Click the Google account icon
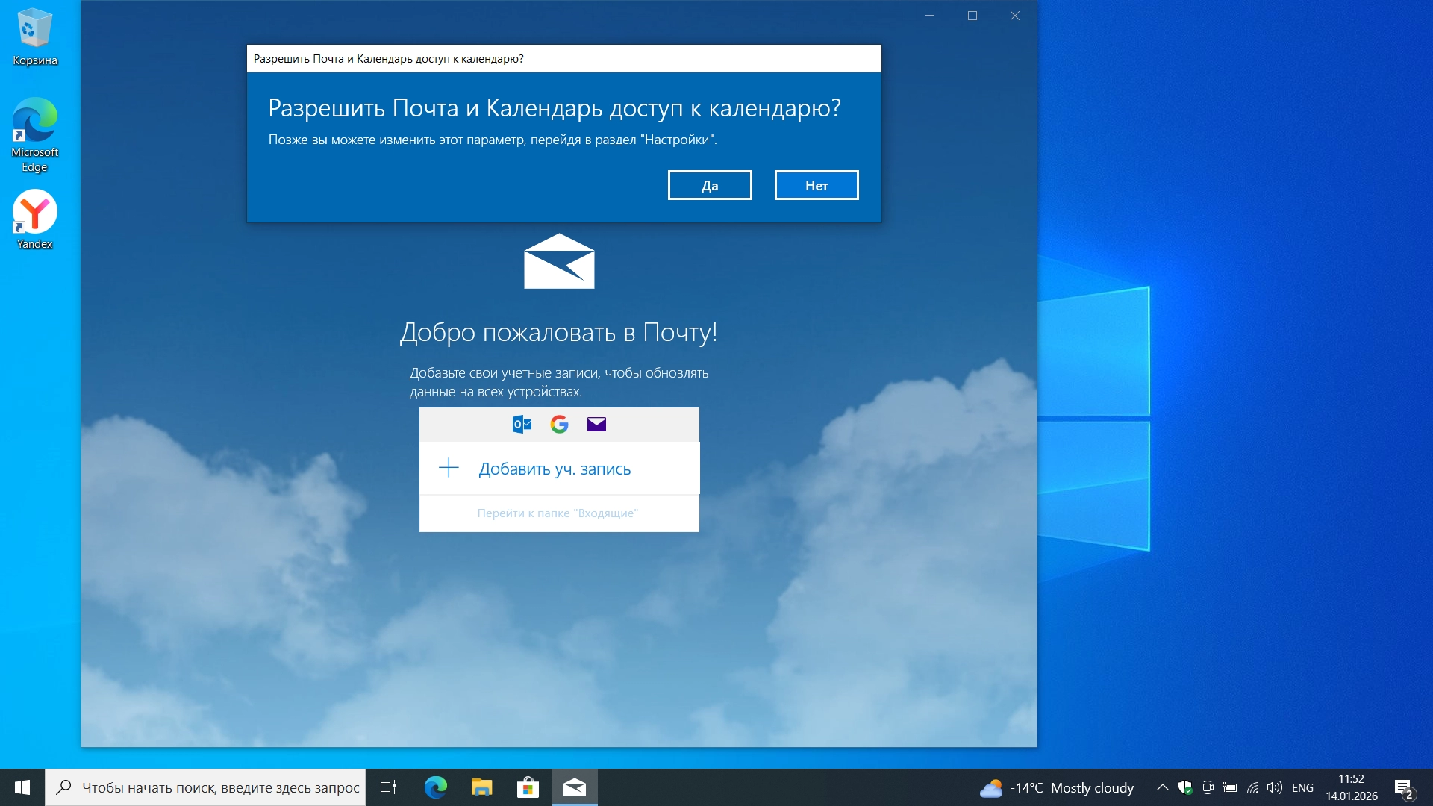 click(559, 425)
